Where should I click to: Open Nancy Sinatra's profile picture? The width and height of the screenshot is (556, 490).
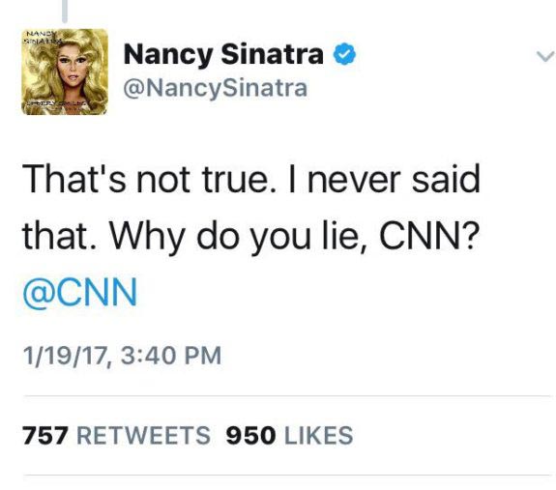[65, 72]
